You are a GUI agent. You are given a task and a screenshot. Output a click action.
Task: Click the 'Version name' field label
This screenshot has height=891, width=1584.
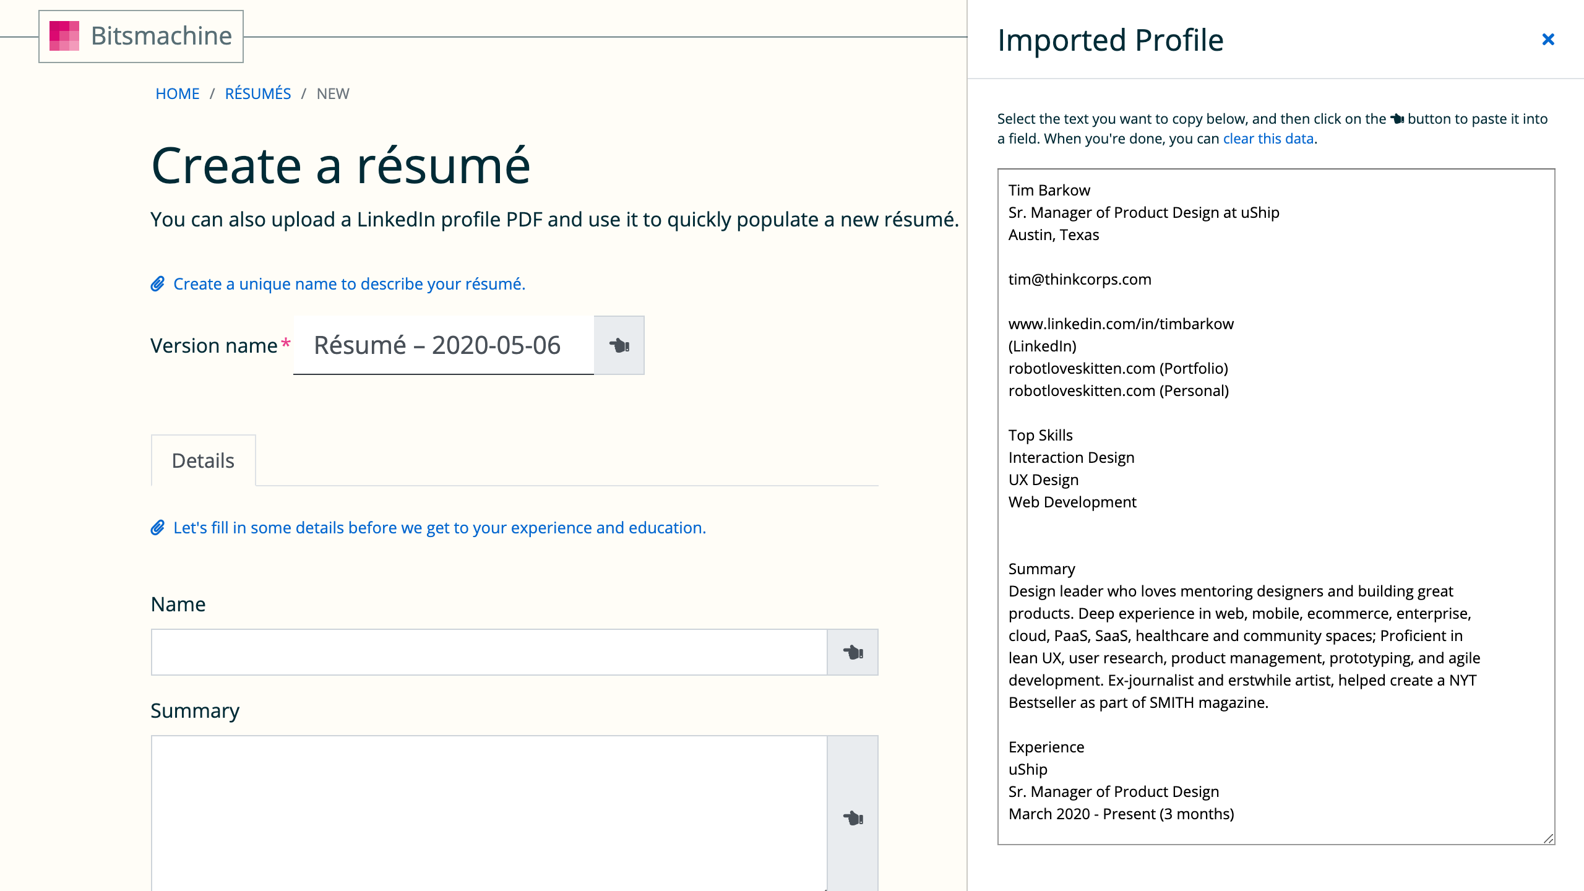(x=214, y=345)
